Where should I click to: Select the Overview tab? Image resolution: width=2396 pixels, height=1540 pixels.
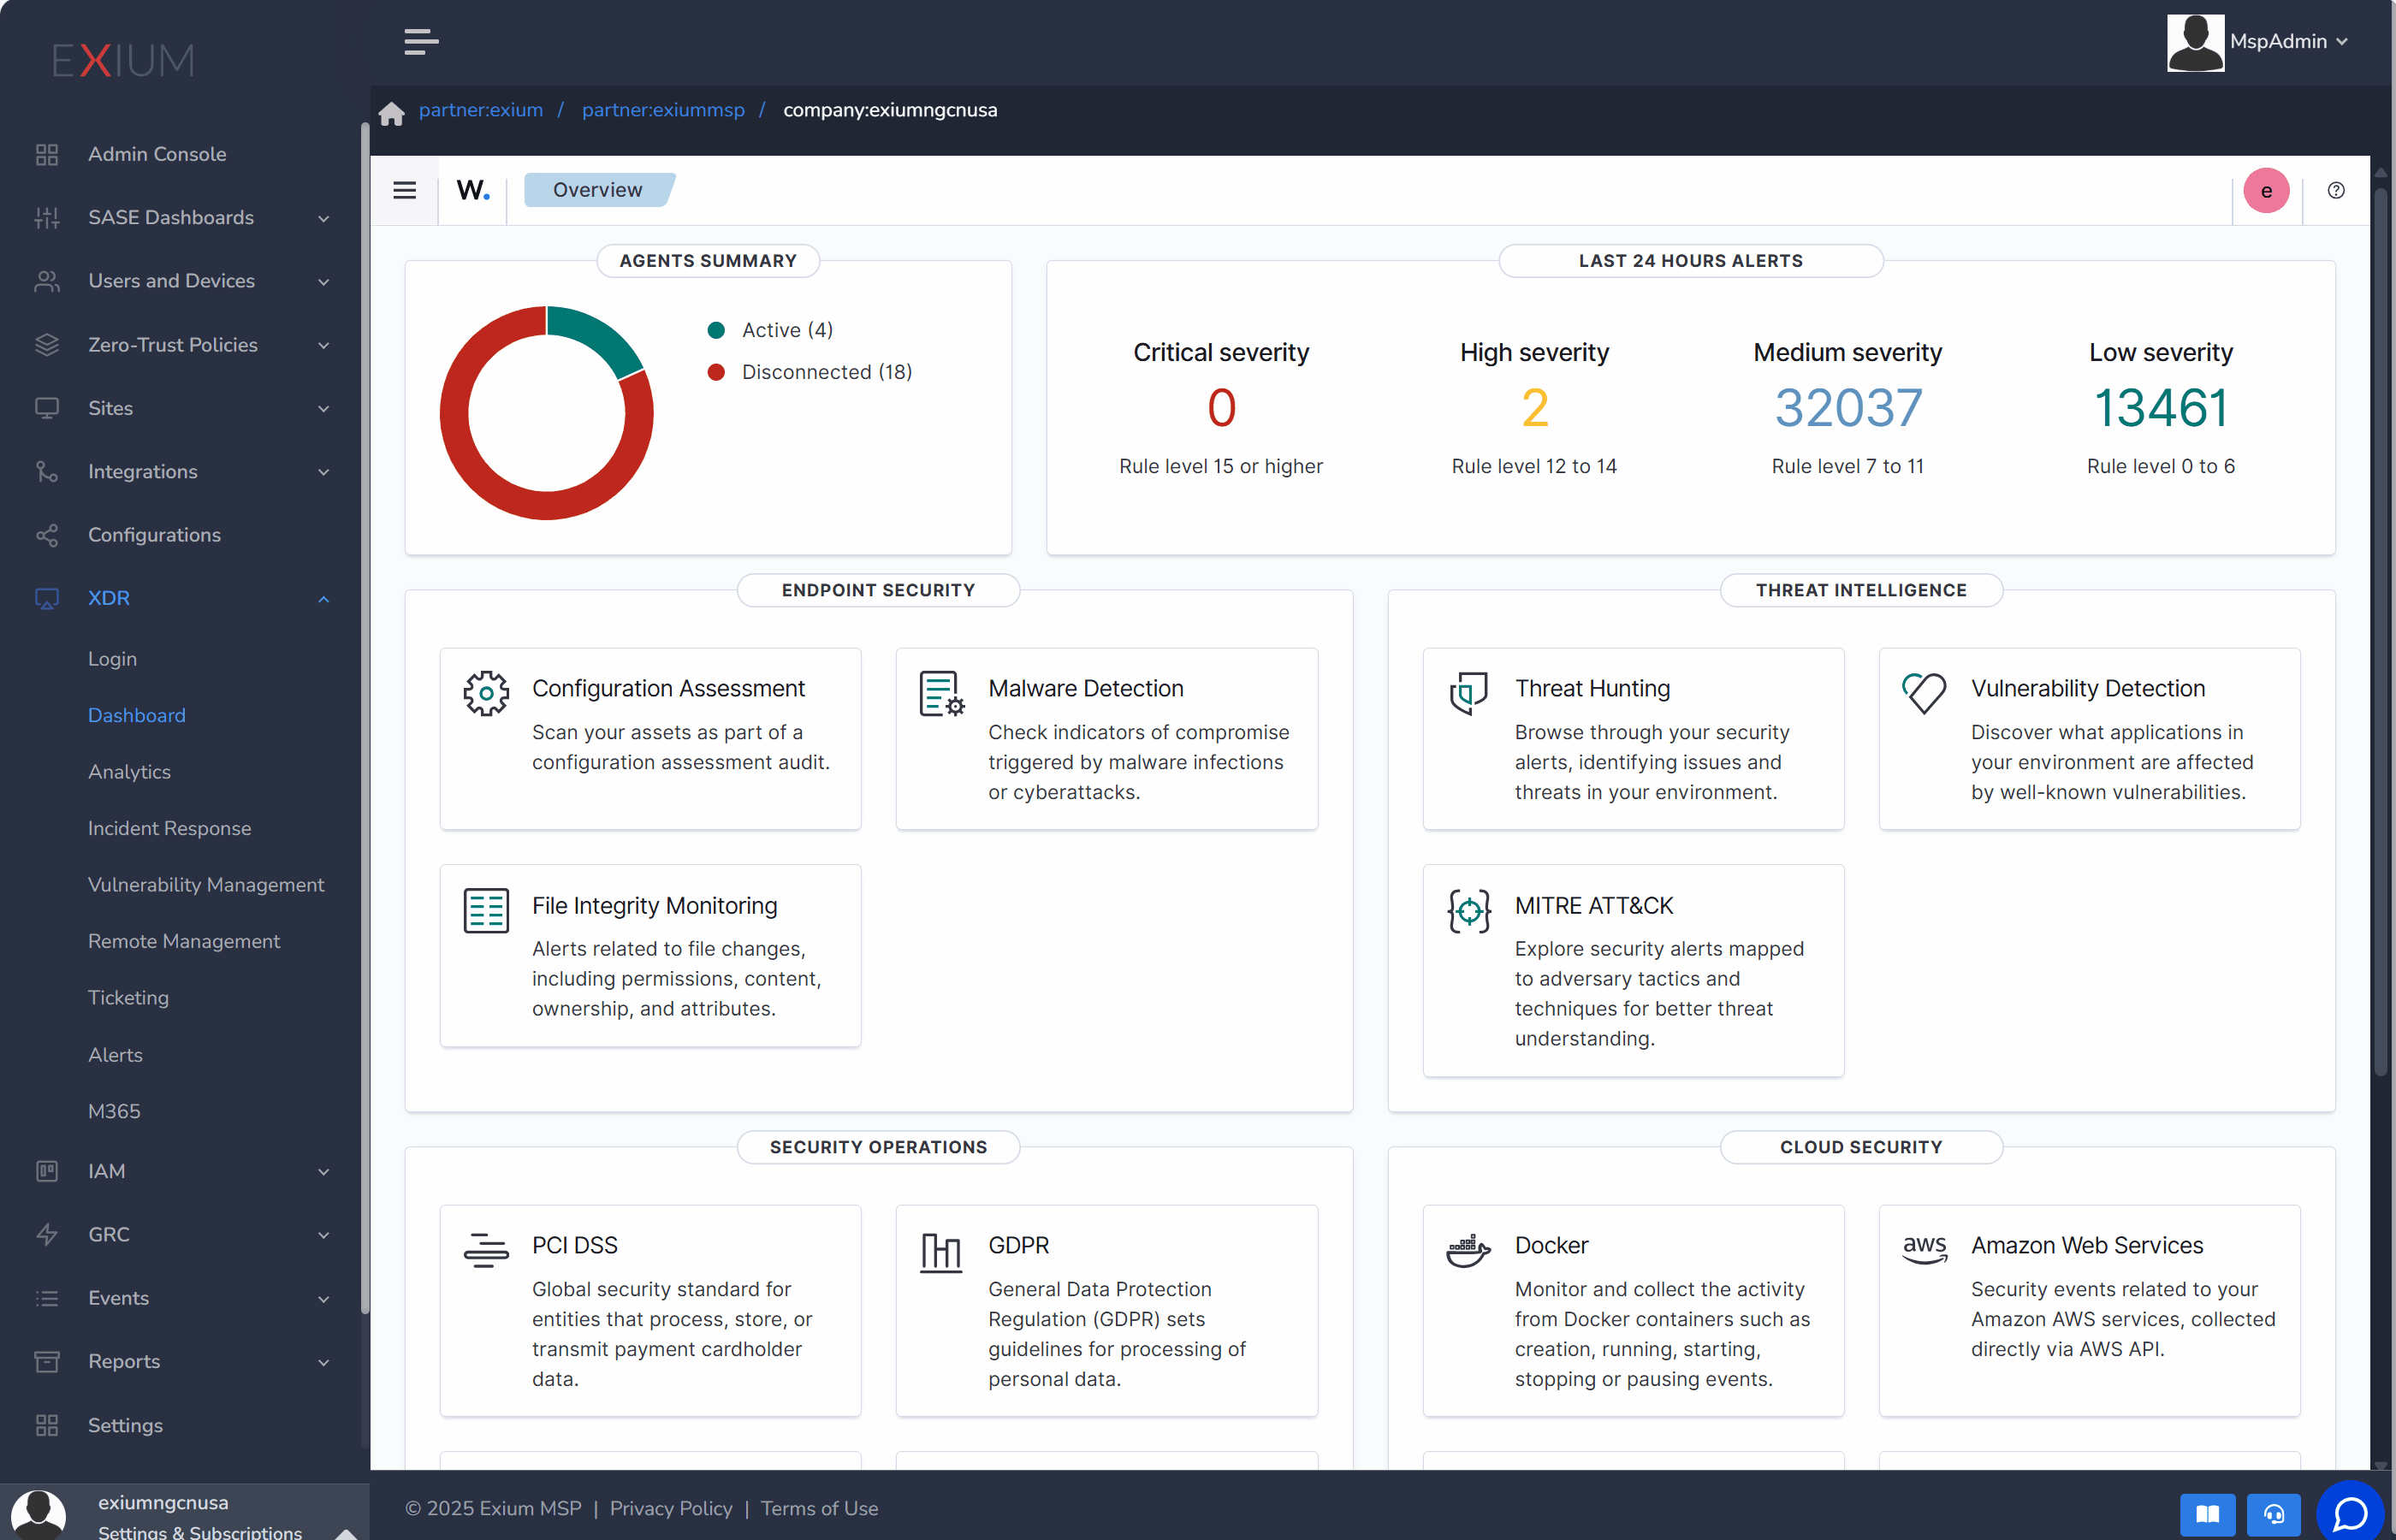[598, 190]
